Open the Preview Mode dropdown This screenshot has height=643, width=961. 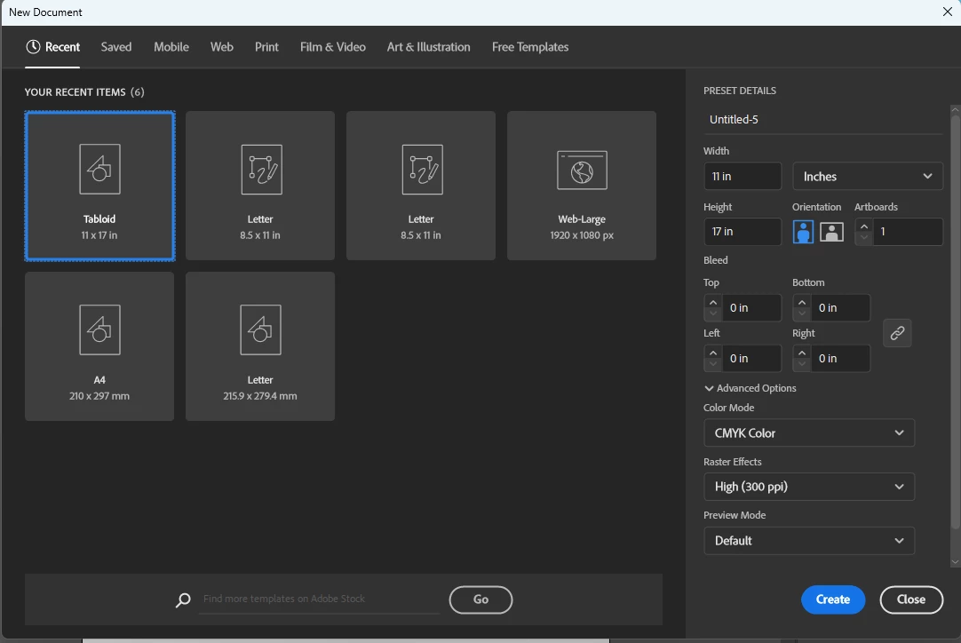point(809,541)
